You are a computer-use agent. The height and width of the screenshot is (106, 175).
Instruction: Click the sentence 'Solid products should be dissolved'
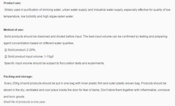pyautogui.click(x=43, y=36)
